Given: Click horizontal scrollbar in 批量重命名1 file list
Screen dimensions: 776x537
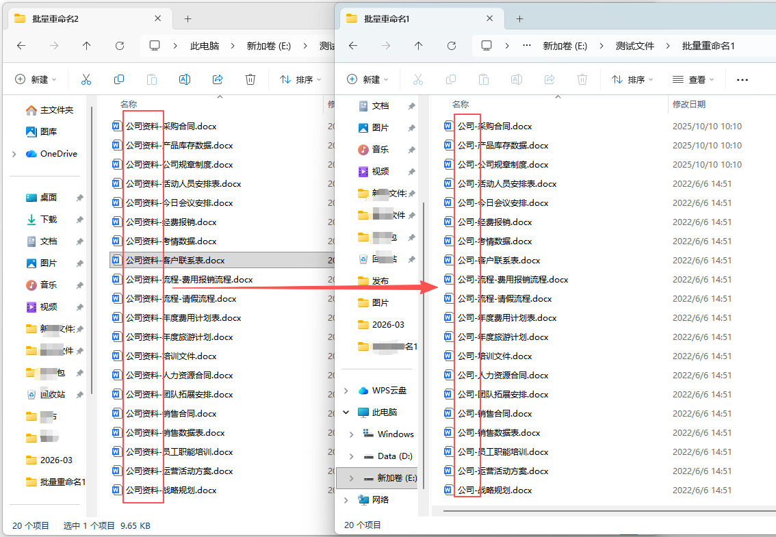Looking at the screenshot, I should pos(609,510).
